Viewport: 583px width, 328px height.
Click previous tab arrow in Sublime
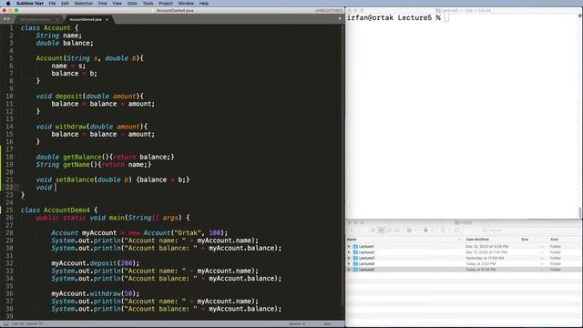coord(5,19)
